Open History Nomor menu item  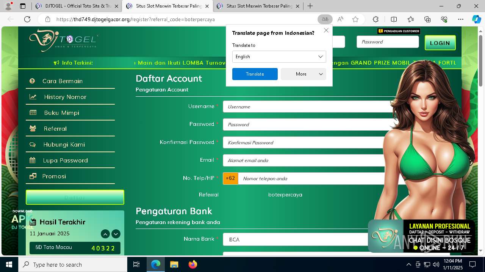70,97
